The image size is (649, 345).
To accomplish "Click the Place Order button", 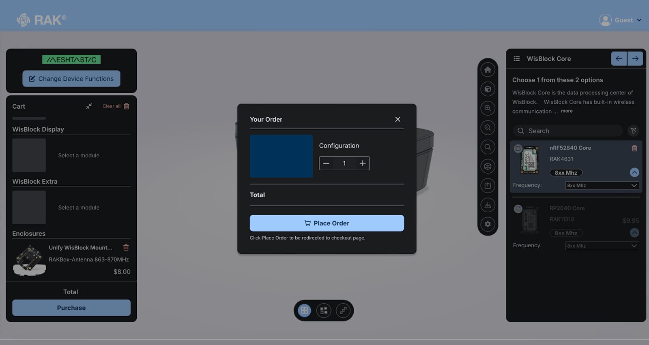I will tap(327, 223).
